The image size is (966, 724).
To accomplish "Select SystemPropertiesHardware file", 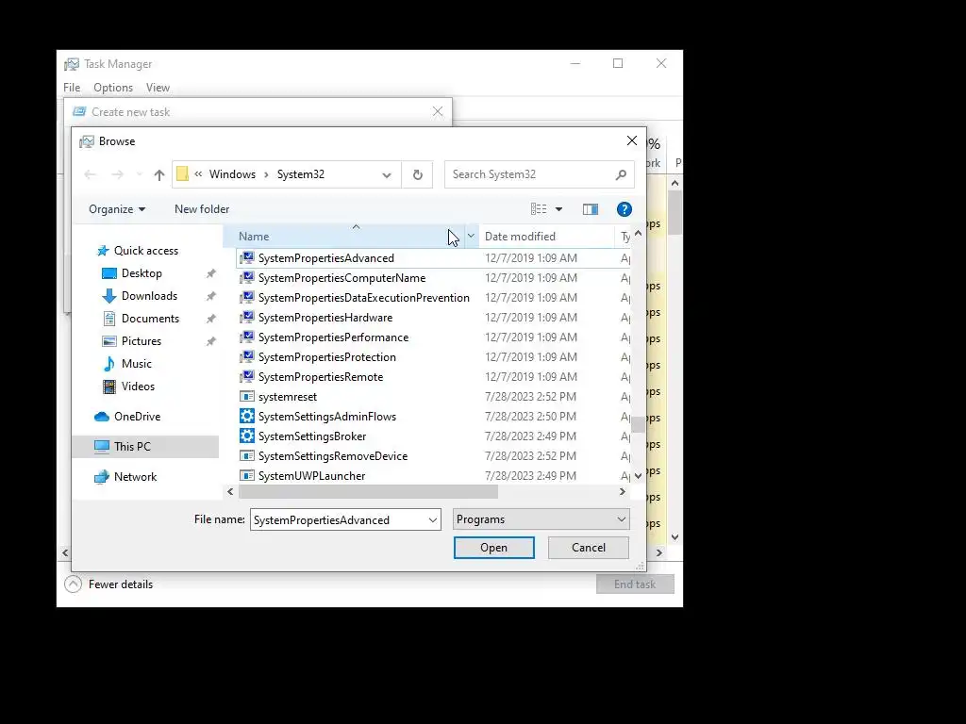I will [325, 318].
